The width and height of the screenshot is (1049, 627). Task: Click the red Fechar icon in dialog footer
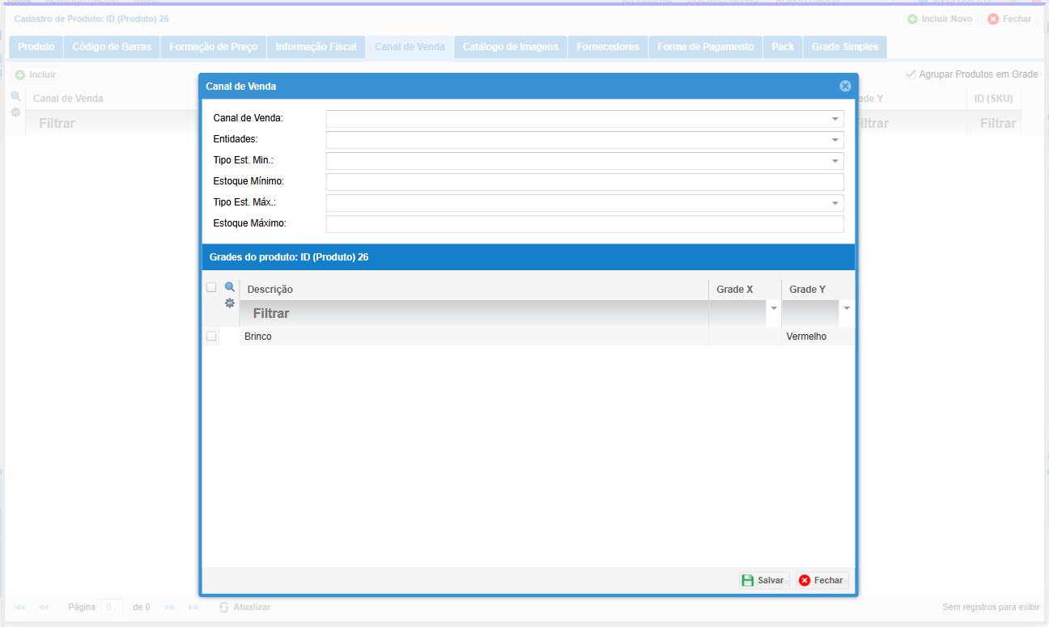(x=805, y=580)
